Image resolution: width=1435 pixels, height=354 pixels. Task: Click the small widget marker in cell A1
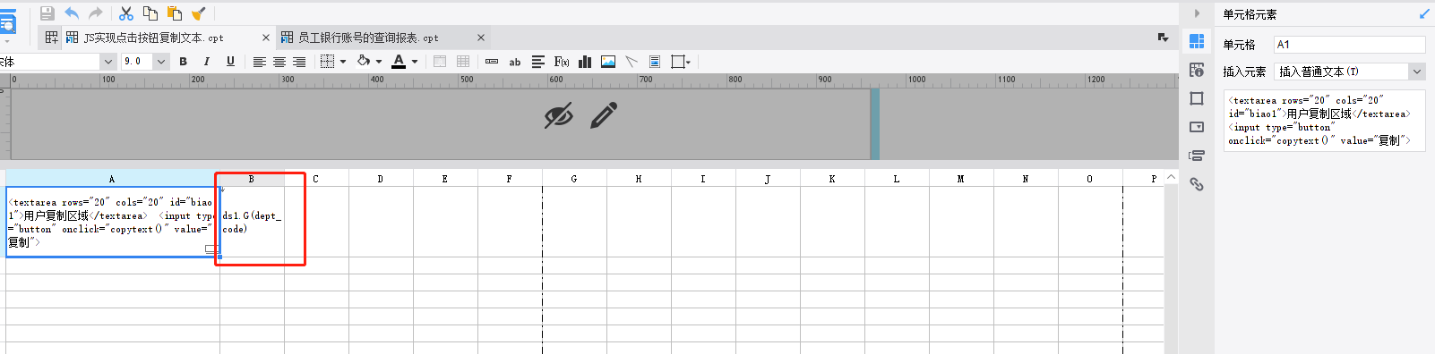pyautogui.click(x=211, y=249)
